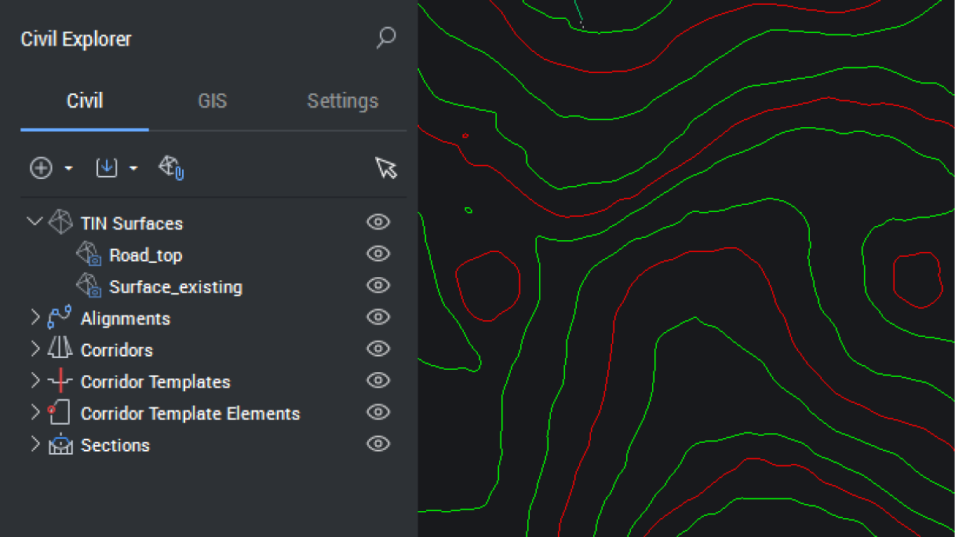Open the import button dropdown arrow
Viewport: 955px width, 537px height.
[133, 168]
